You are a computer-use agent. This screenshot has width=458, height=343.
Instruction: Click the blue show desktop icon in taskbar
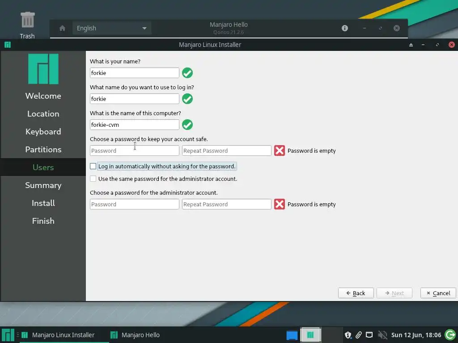coord(292,335)
